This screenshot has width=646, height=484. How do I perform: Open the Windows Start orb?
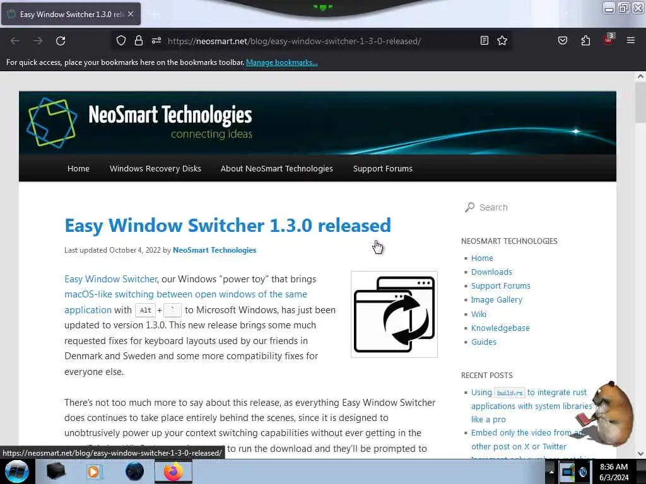tap(17, 471)
